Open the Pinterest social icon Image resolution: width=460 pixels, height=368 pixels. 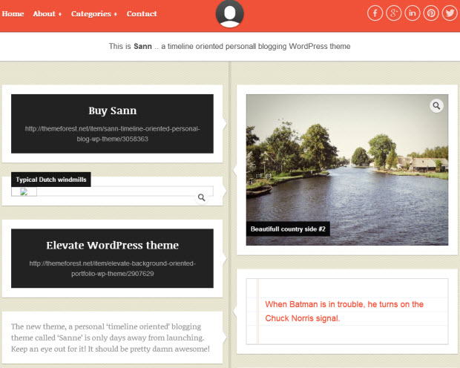click(x=431, y=13)
